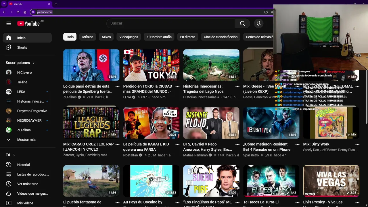This screenshot has width=368, height=207.
Task: Open ZEPfilms channel in subscriptions list
Action: (27, 130)
